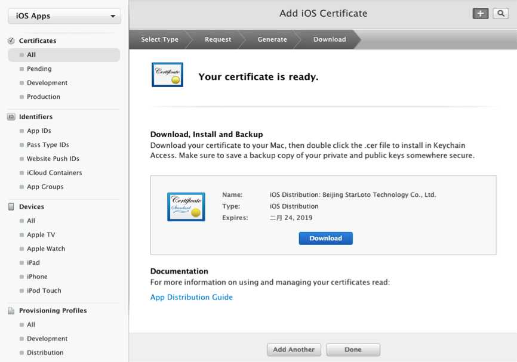
Task: Click the Devices section device icon
Action: pos(11,207)
